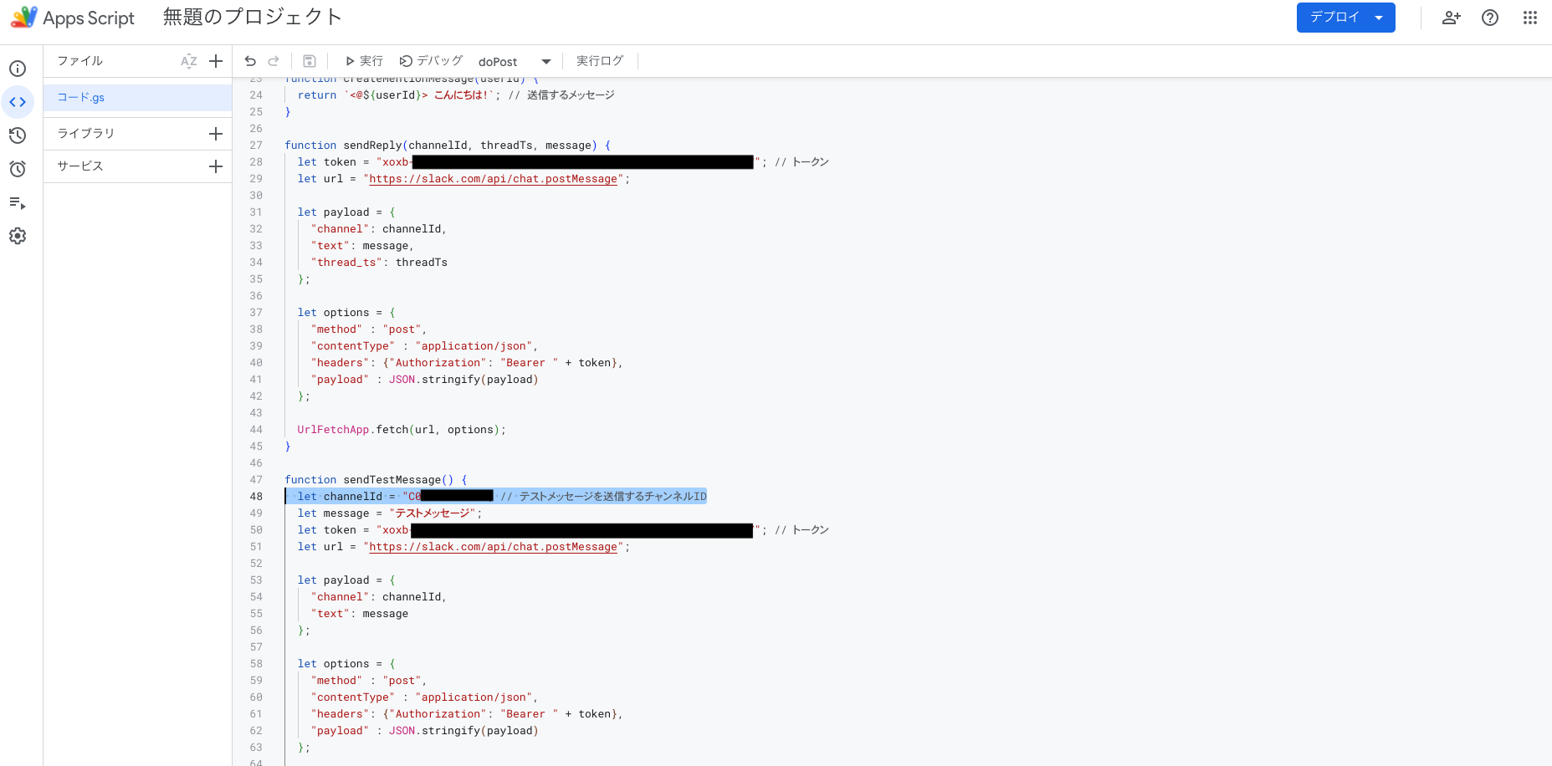1552x766 pixels.
Task: Open the doPost function selector dropdown
Action: point(515,62)
